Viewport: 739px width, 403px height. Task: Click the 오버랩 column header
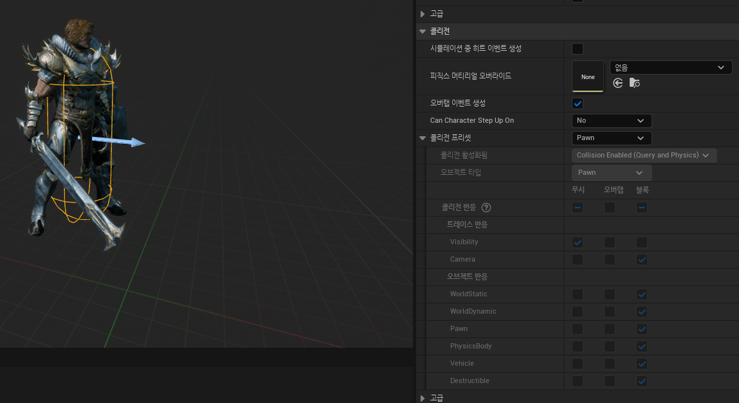click(614, 190)
